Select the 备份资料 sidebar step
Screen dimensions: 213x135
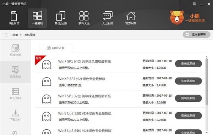pyautogui.click(x=15, y=94)
